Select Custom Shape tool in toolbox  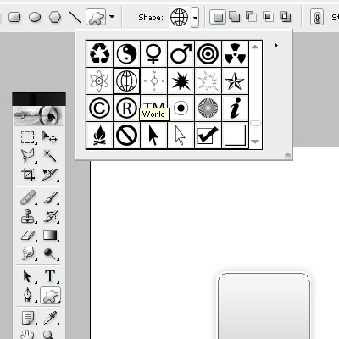[50, 295]
